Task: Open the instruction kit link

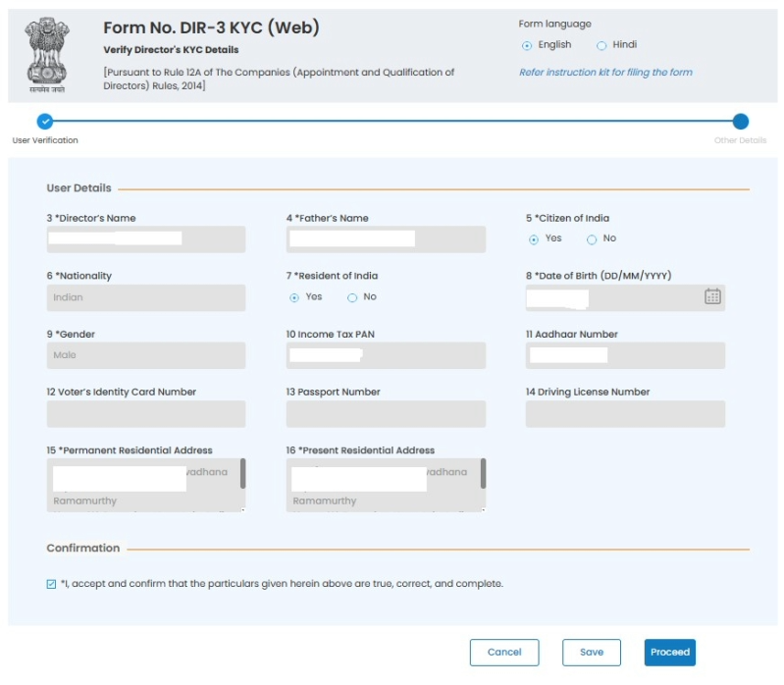Action: 605,72
